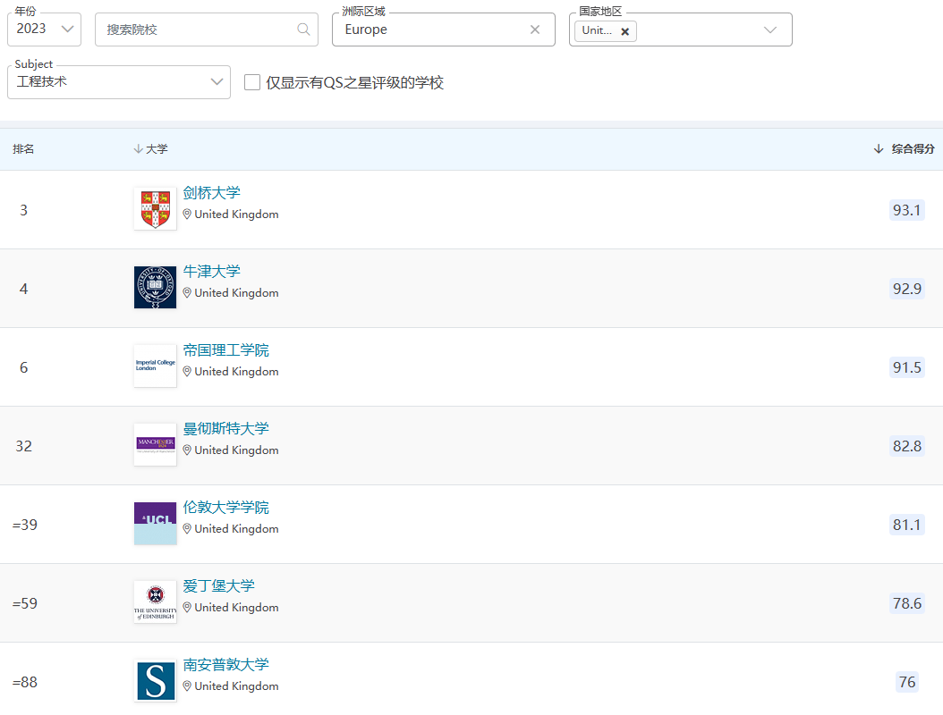Remove the Unit... country tag
The image size is (943, 715).
point(624,31)
